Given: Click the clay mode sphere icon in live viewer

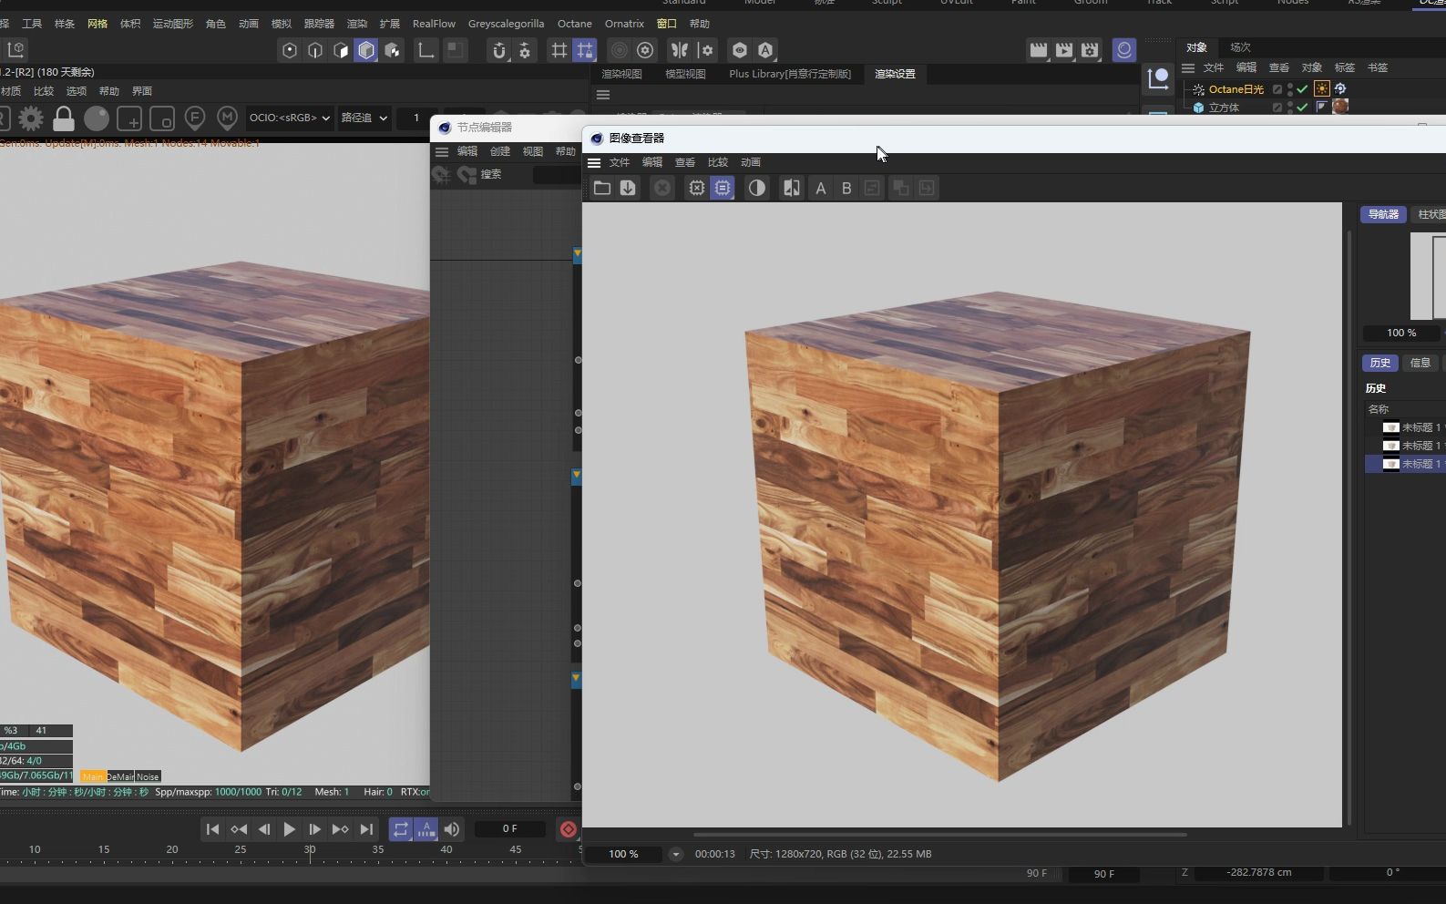Looking at the screenshot, I should point(97,118).
